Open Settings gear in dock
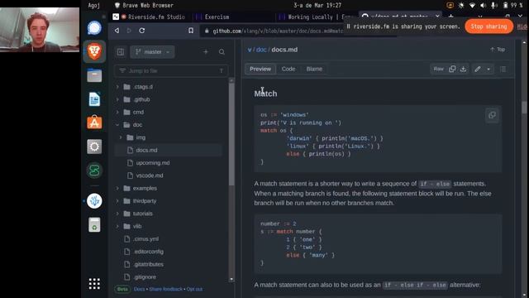The width and height of the screenshot is (529, 298). coord(94,147)
